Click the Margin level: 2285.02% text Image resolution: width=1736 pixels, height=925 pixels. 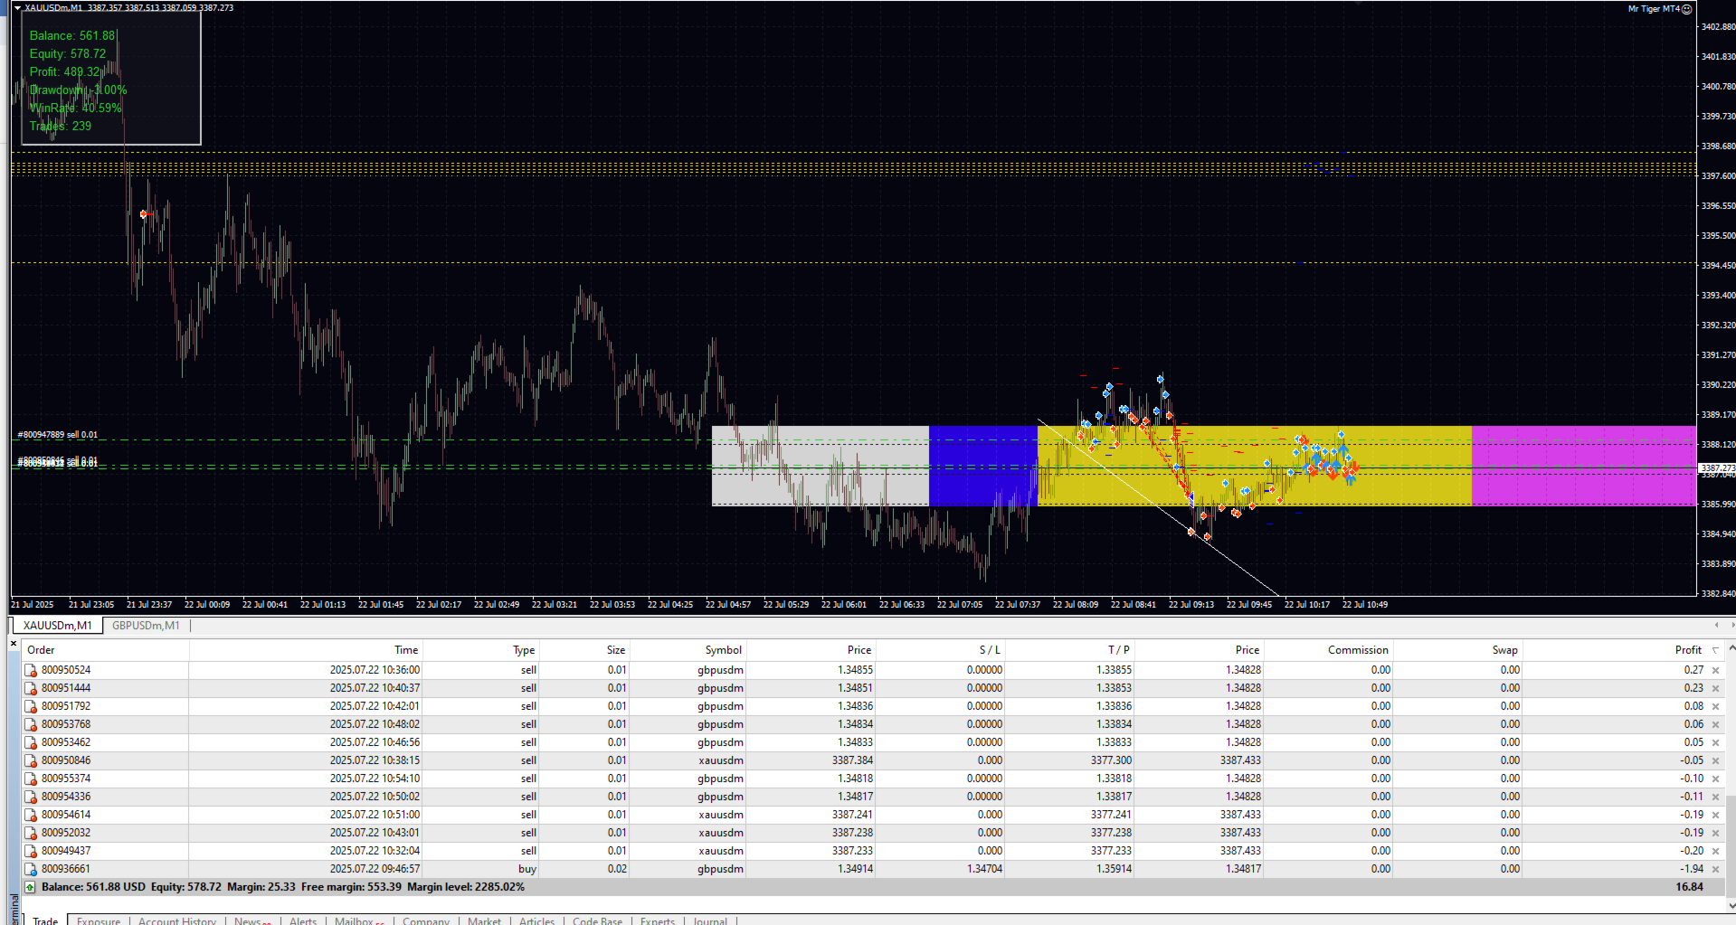click(466, 887)
